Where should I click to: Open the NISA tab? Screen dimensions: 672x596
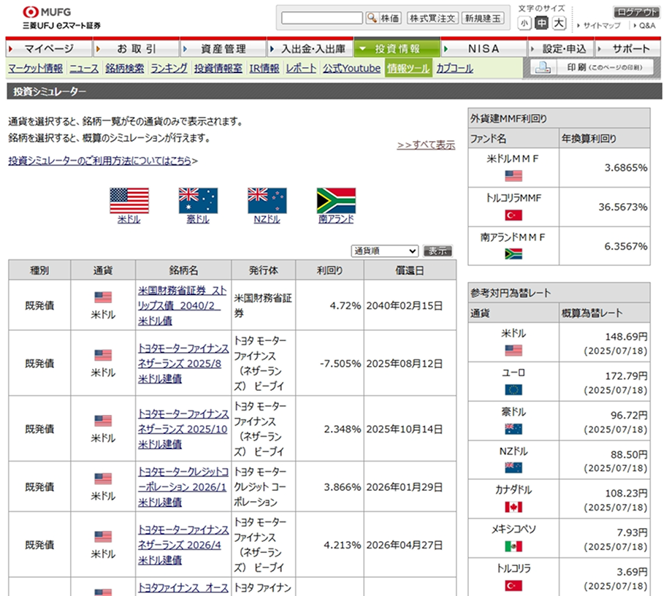(484, 49)
